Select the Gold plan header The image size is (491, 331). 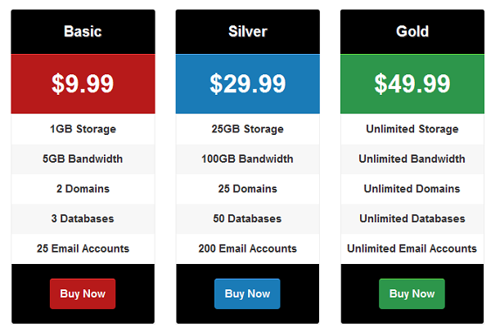click(x=412, y=32)
